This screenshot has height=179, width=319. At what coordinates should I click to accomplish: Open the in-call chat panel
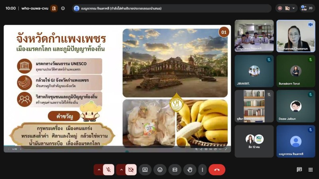tap(299, 169)
